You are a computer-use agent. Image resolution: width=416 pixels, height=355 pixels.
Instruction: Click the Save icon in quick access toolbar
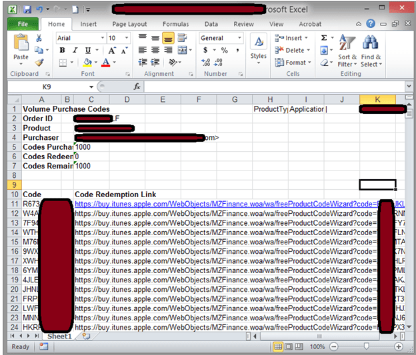coord(27,10)
